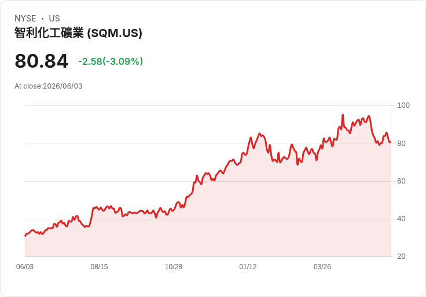Click the 08/15 date axis label
Image resolution: width=426 pixels, height=297 pixels.
click(99, 266)
